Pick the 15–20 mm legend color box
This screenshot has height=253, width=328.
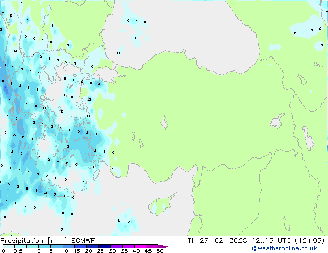click(81, 246)
